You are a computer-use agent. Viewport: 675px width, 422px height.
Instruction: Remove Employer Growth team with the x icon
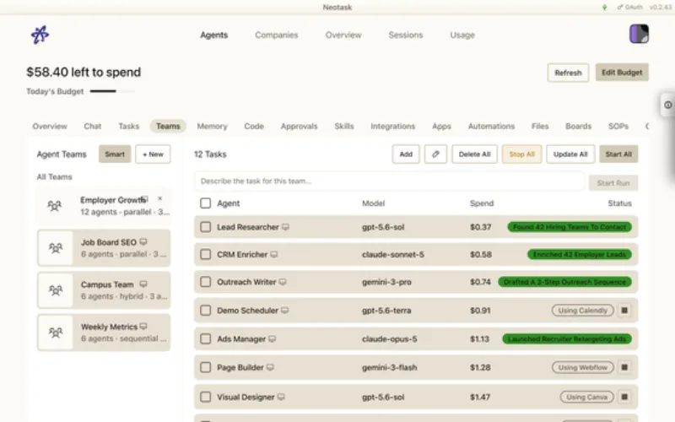click(x=159, y=198)
